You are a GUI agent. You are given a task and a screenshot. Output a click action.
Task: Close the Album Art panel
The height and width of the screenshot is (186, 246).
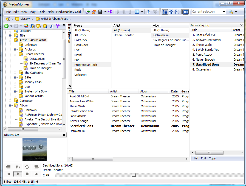[64, 135]
